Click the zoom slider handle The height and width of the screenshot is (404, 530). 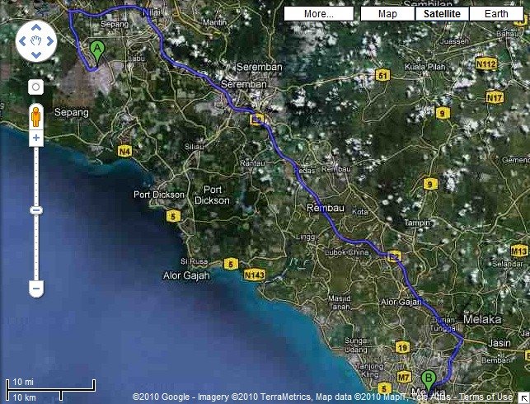coord(36,210)
